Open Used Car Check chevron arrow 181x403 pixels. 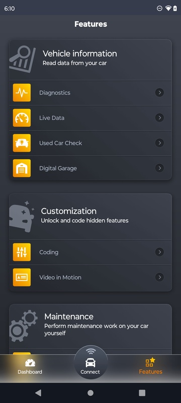point(159,143)
